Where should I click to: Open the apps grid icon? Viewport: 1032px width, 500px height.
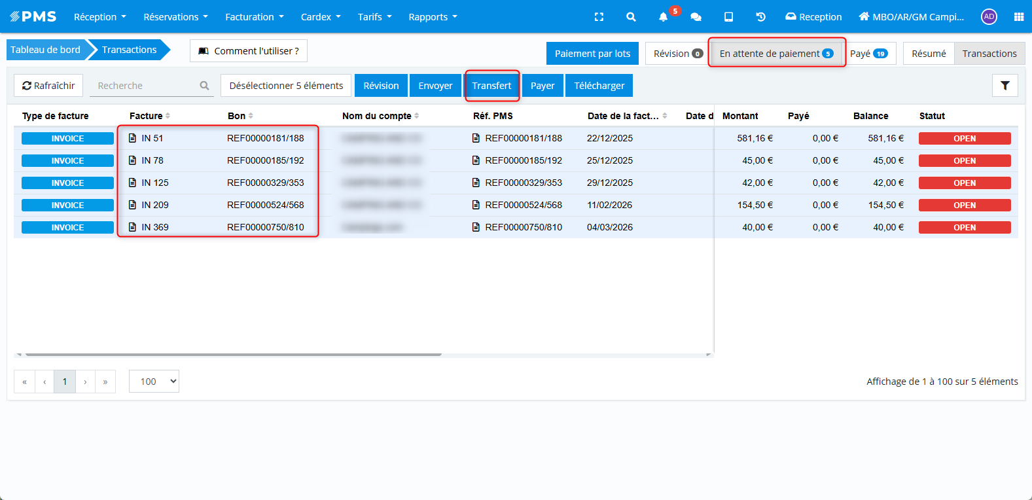[1018, 17]
